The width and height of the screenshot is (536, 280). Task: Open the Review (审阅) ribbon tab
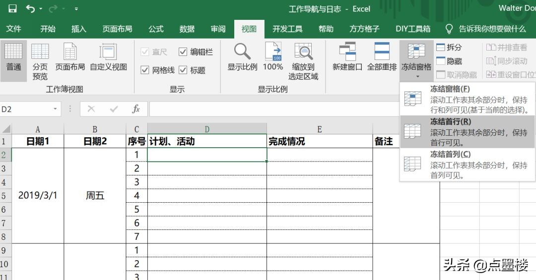tap(218, 29)
